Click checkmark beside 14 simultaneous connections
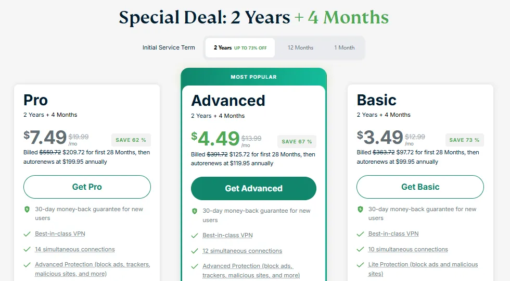The image size is (510, 281). click(27, 250)
